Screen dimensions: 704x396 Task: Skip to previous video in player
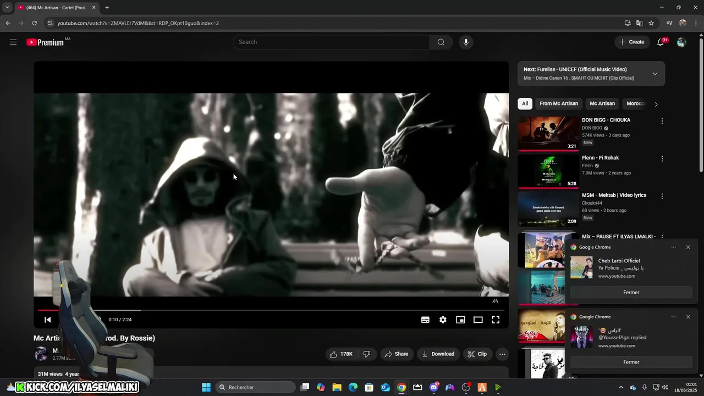coord(48,320)
